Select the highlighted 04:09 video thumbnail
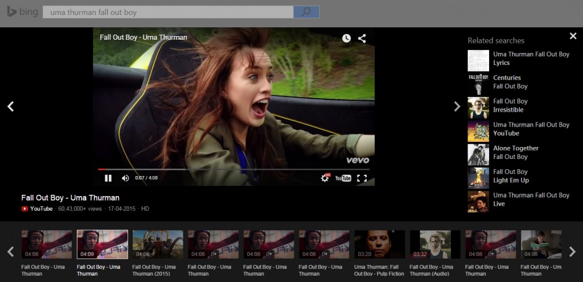 click(x=102, y=244)
